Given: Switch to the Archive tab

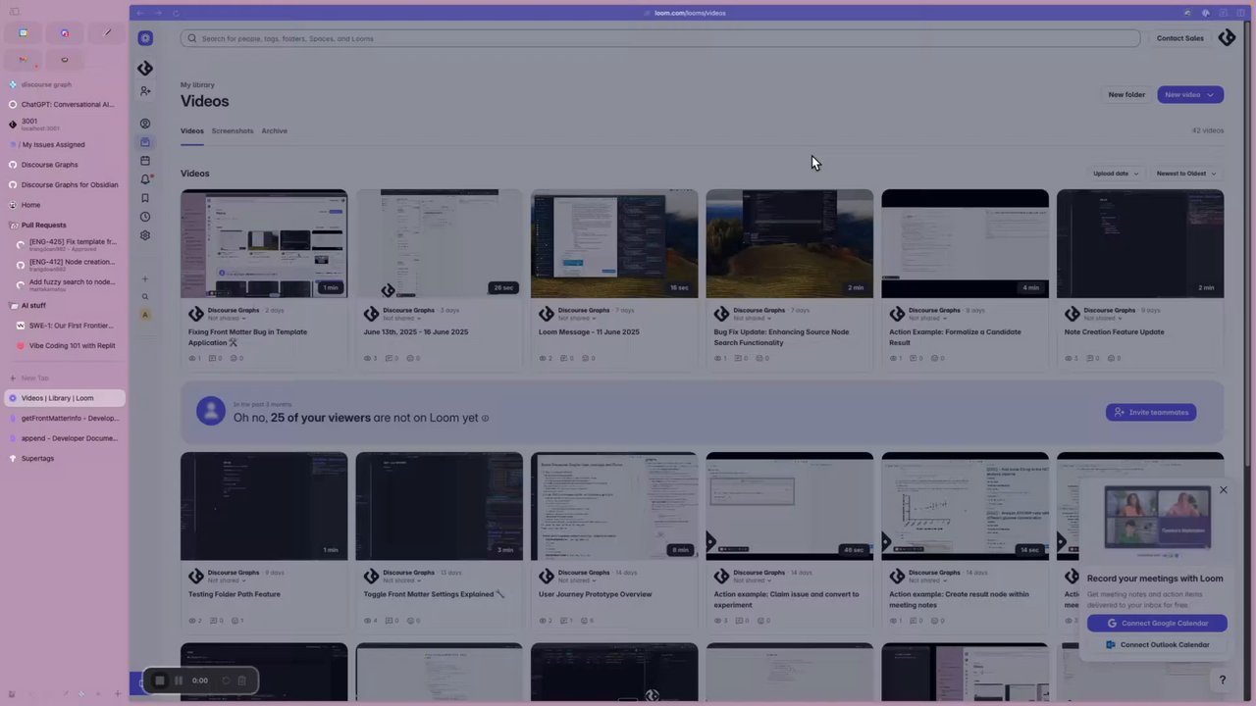Looking at the screenshot, I should tap(275, 130).
